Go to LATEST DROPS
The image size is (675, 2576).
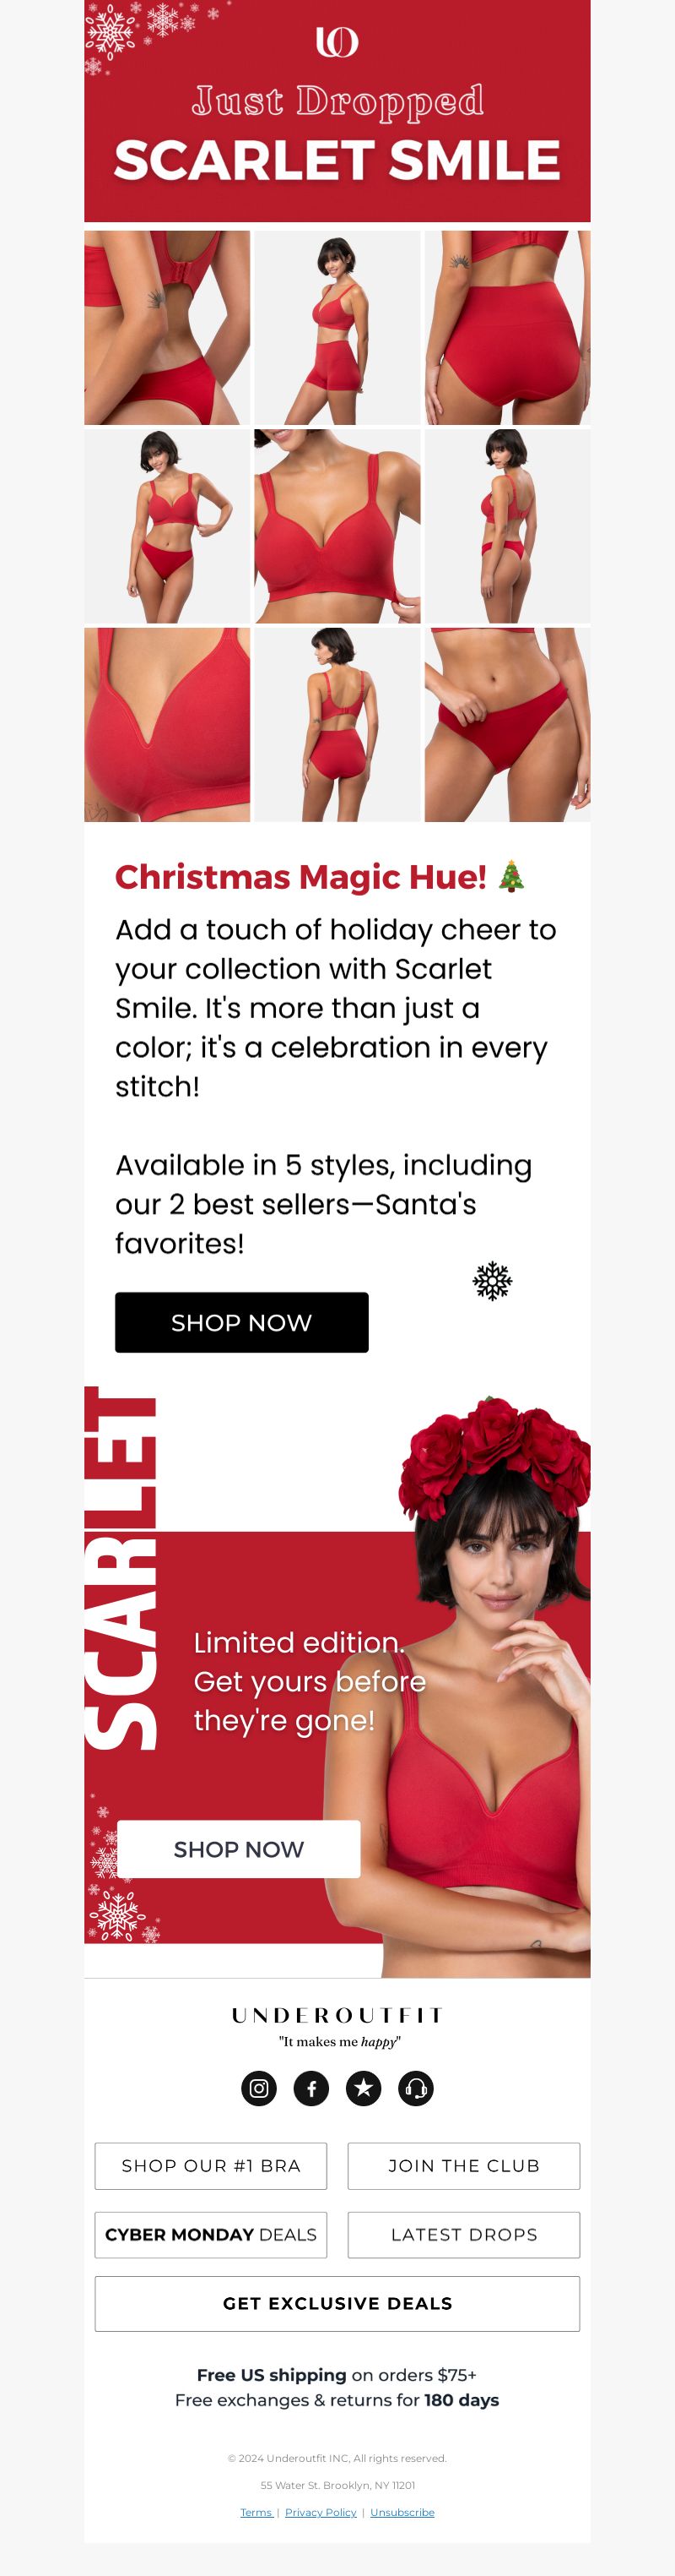coord(463,2234)
